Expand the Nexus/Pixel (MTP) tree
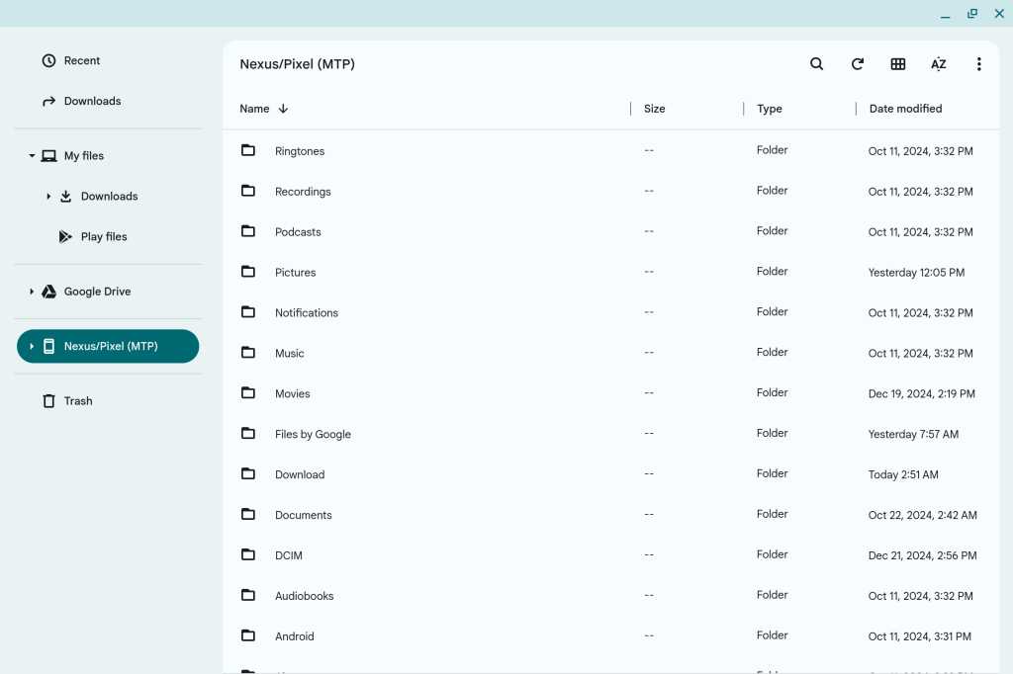1013x674 pixels. click(x=32, y=346)
